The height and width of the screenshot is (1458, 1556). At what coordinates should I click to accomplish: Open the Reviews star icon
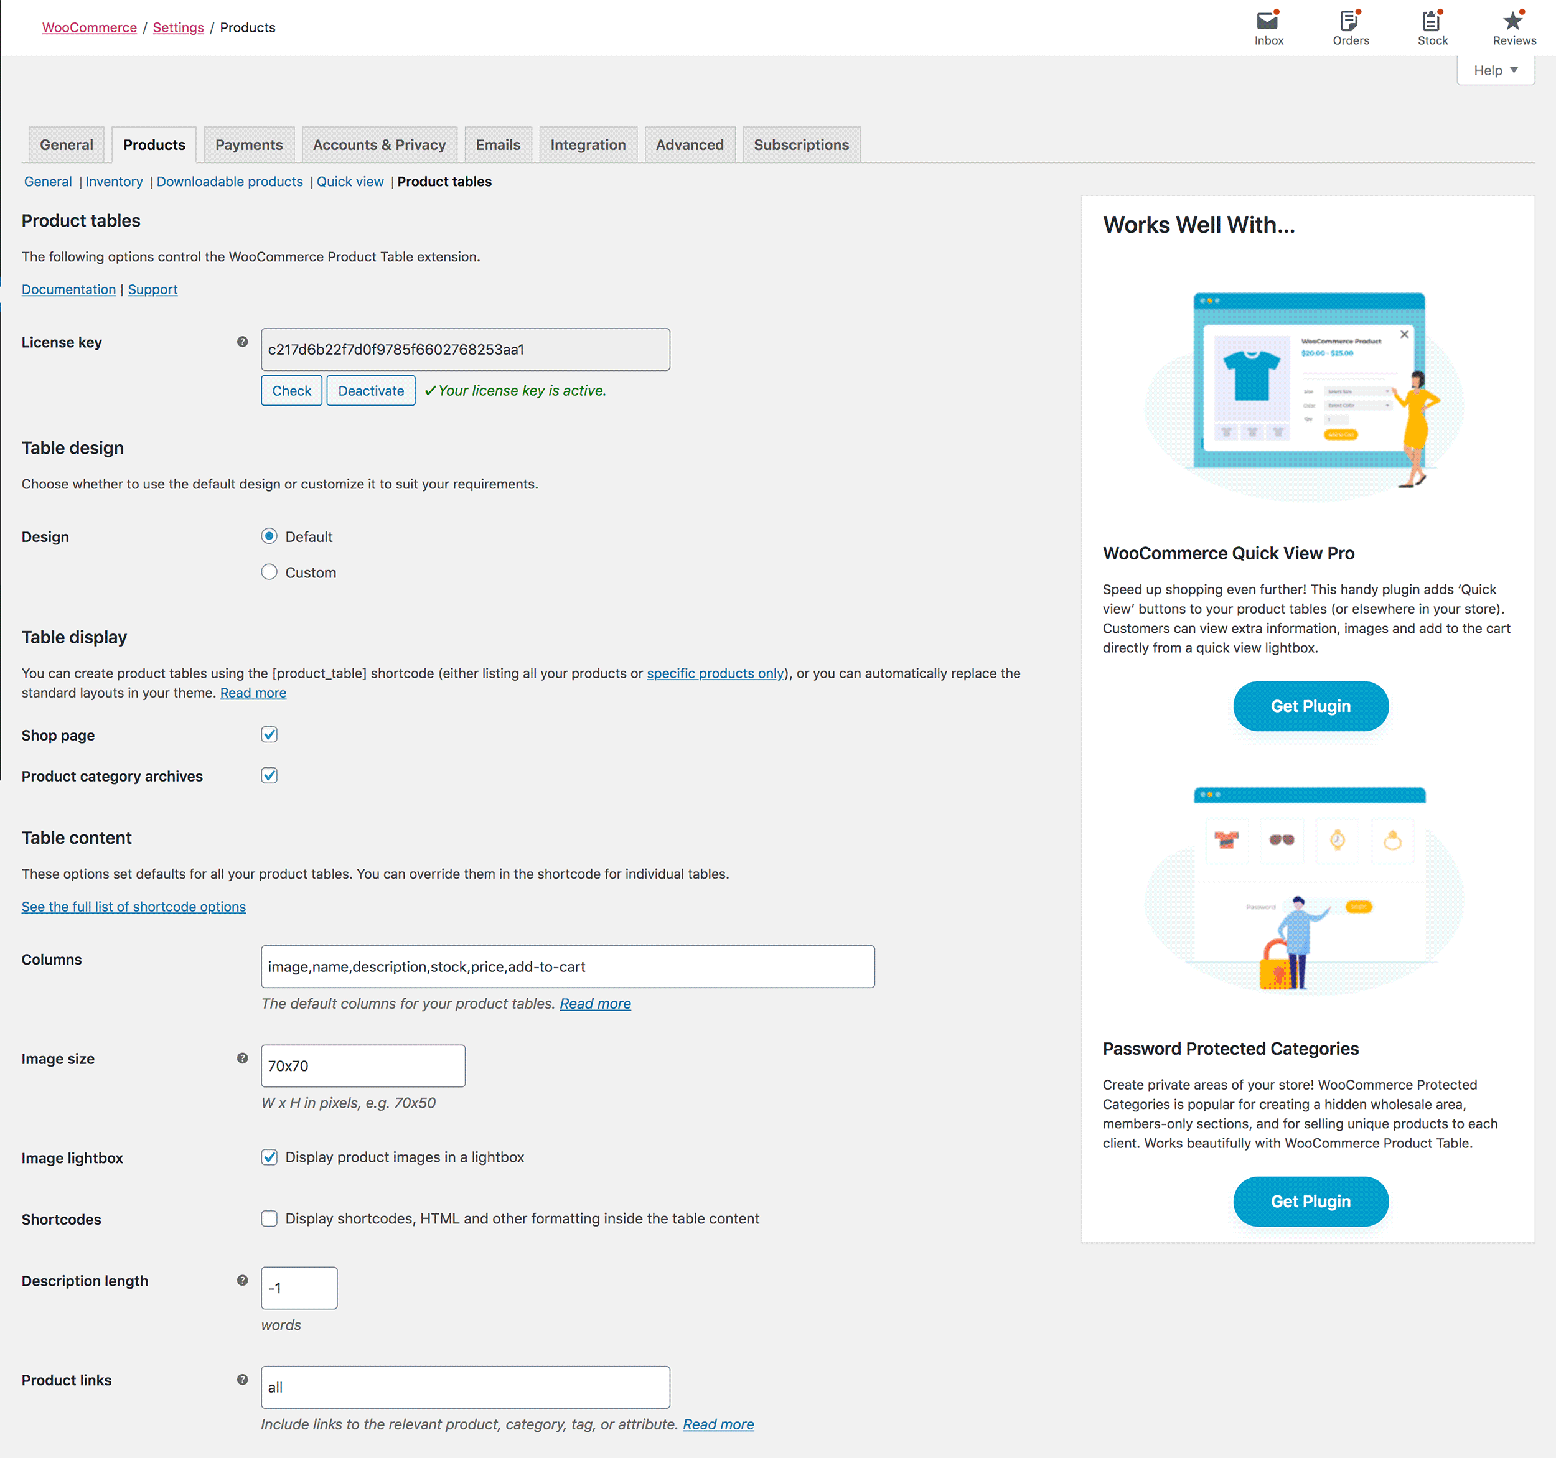pyautogui.click(x=1514, y=27)
